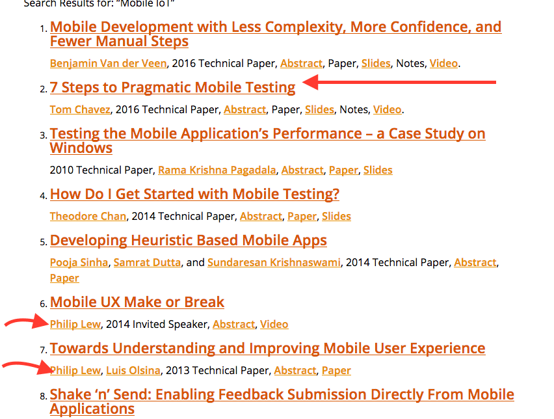Screen dimensions: 554x419
Task: Open 'Mobile UX Make or Break' title
Action: [x=137, y=302]
